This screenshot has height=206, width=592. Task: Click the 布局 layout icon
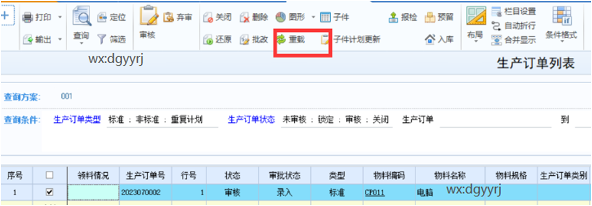pyautogui.click(x=476, y=16)
